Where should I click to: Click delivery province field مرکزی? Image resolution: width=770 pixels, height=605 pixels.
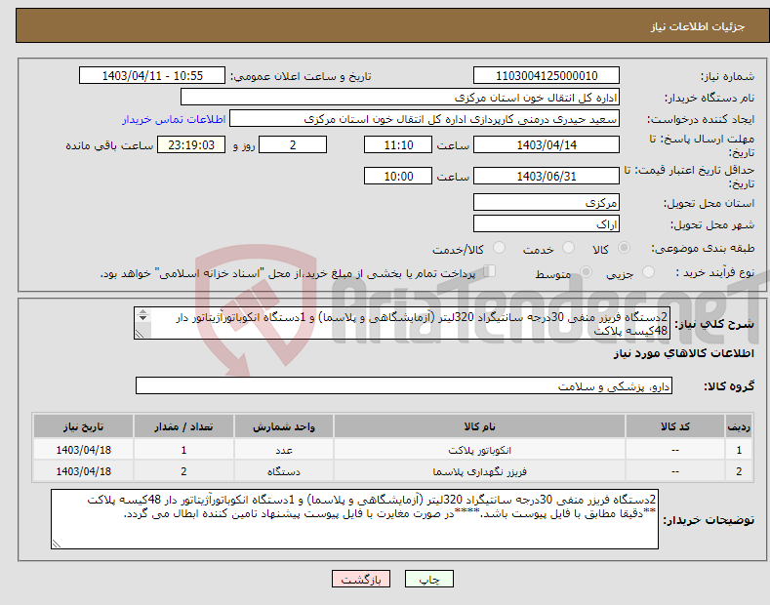coord(547,202)
